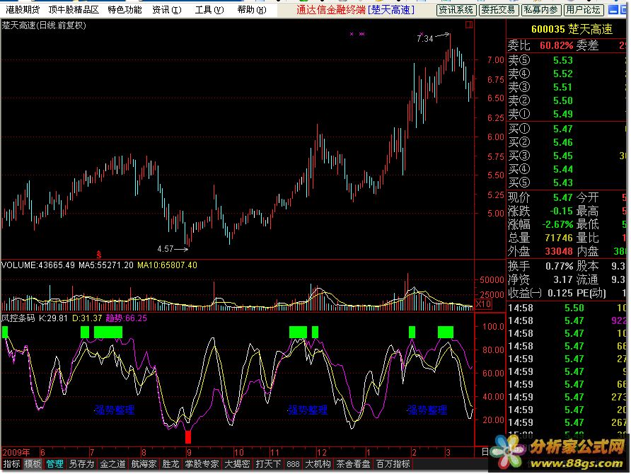The image size is (631, 474).
Task: Click the long green bar near month 7
Action: tap(108, 332)
